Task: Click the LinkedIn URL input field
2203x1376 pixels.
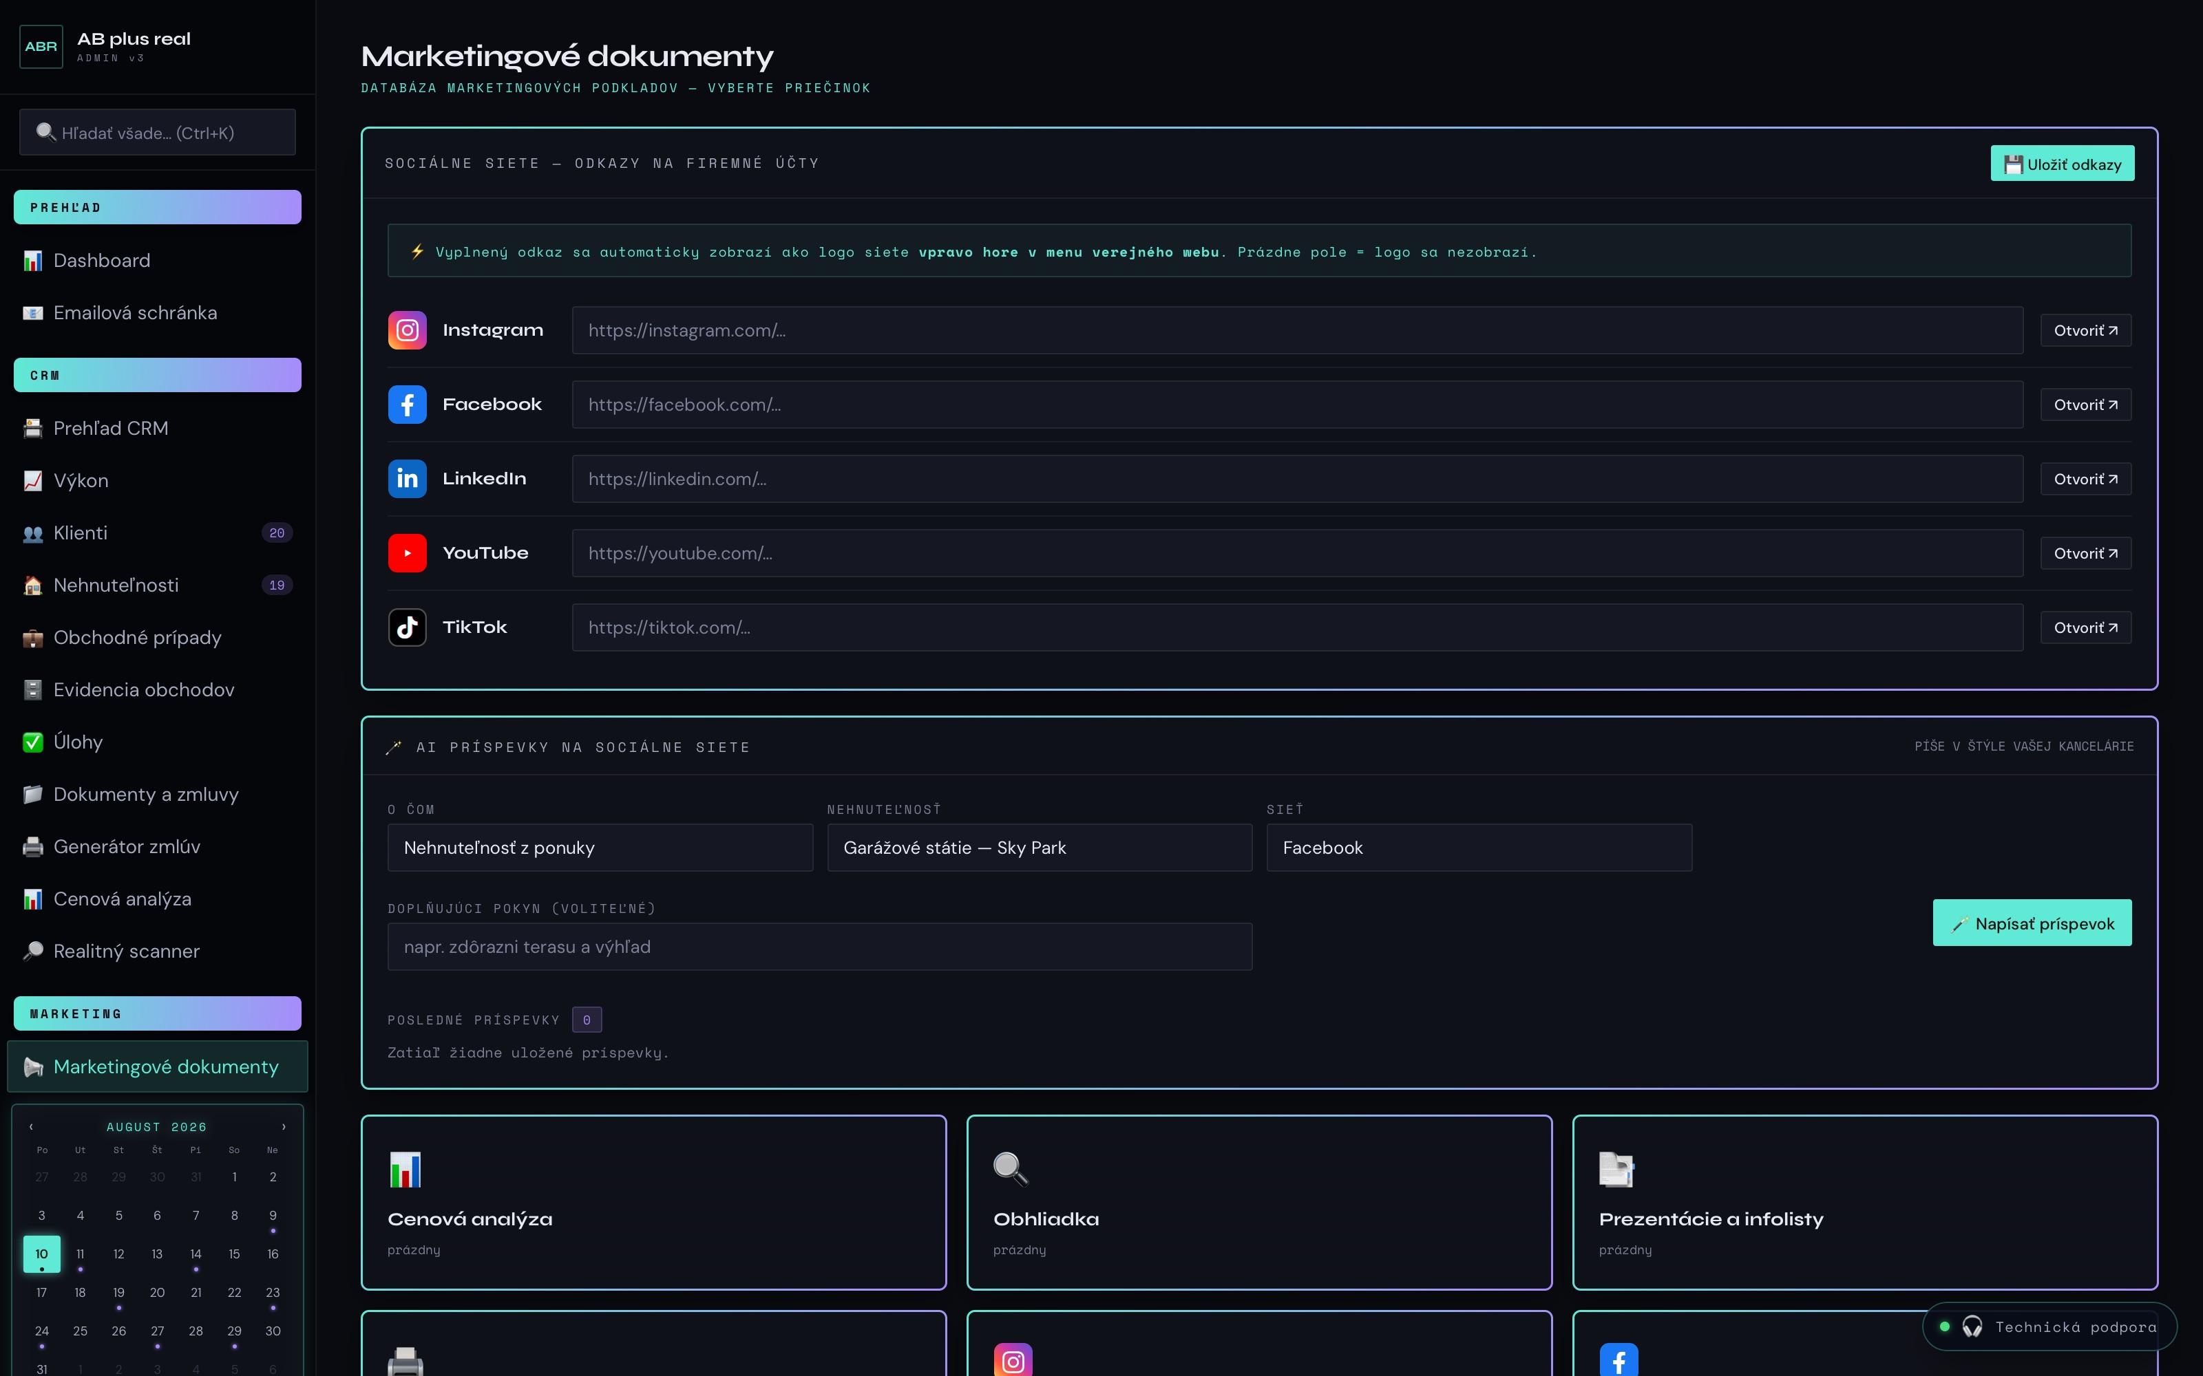Action: 1297,479
